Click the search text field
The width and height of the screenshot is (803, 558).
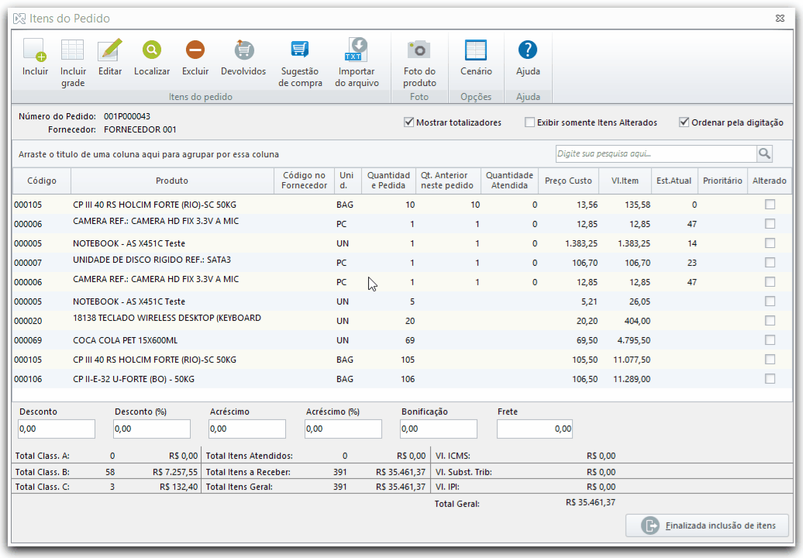pos(656,153)
